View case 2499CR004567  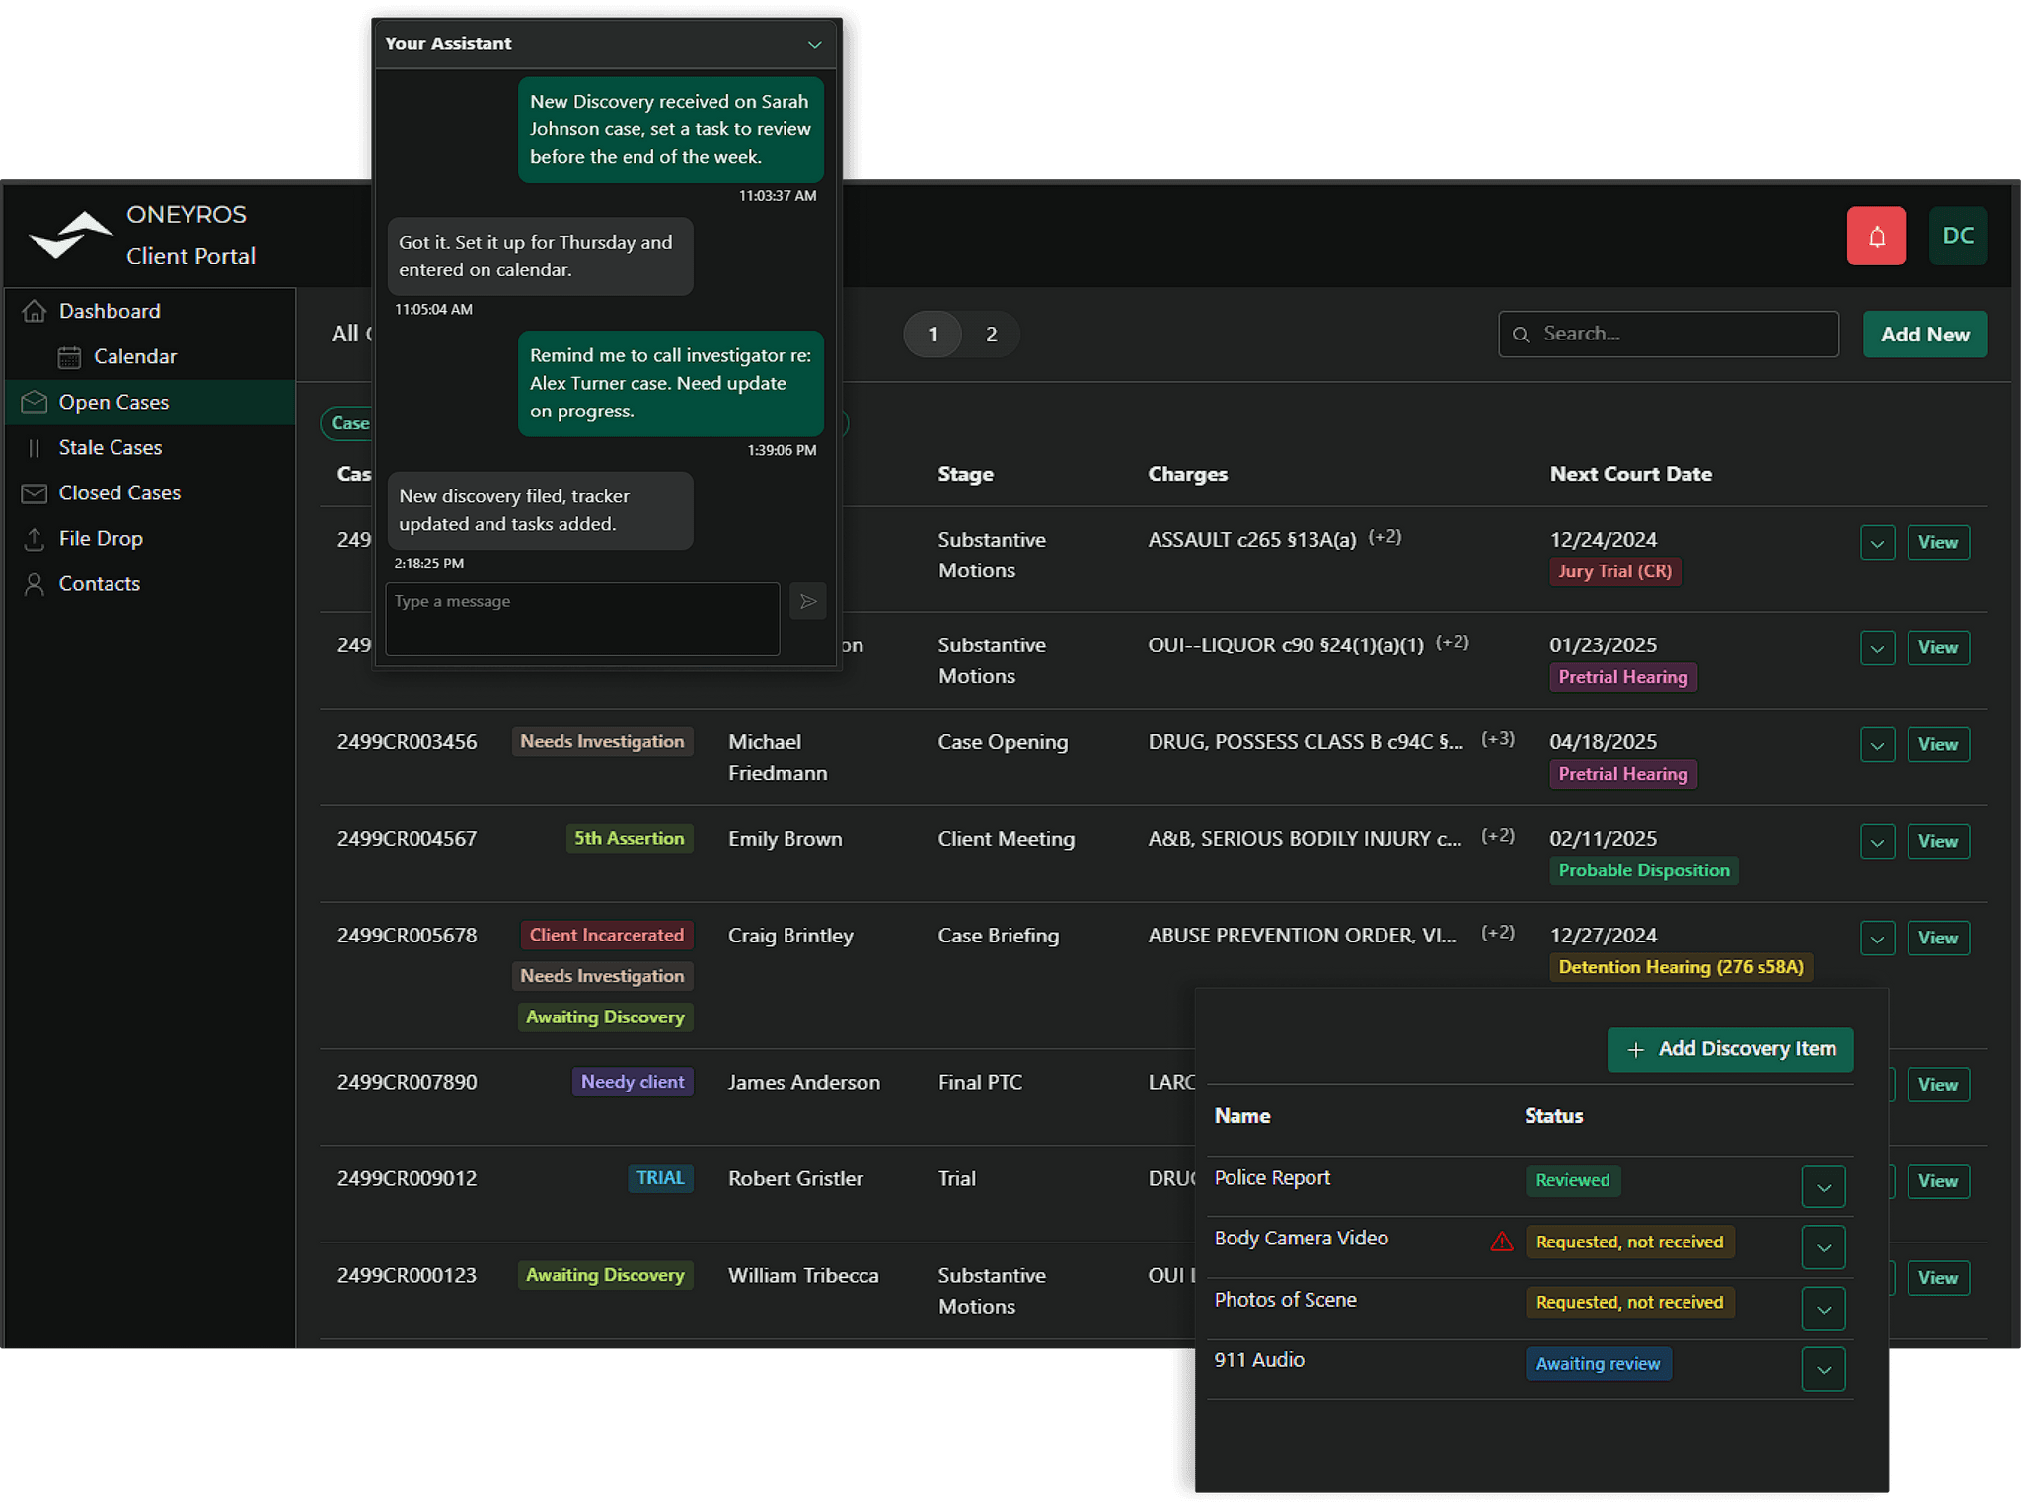(x=1937, y=842)
